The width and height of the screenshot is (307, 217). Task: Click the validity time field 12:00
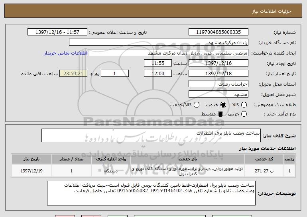point(158,74)
